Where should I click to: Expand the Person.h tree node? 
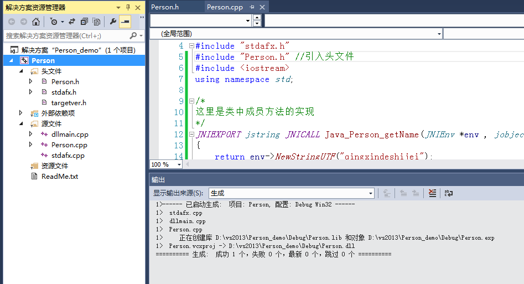click(31, 81)
